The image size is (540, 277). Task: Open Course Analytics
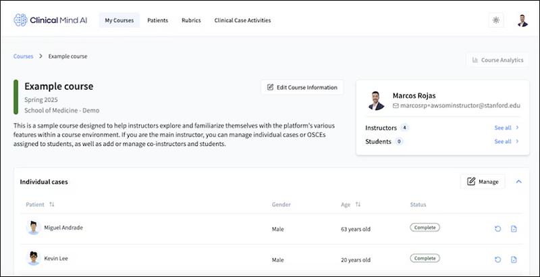pos(497,60)
